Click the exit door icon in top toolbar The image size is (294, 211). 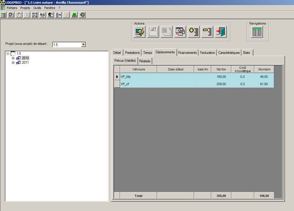pos(82,15)
